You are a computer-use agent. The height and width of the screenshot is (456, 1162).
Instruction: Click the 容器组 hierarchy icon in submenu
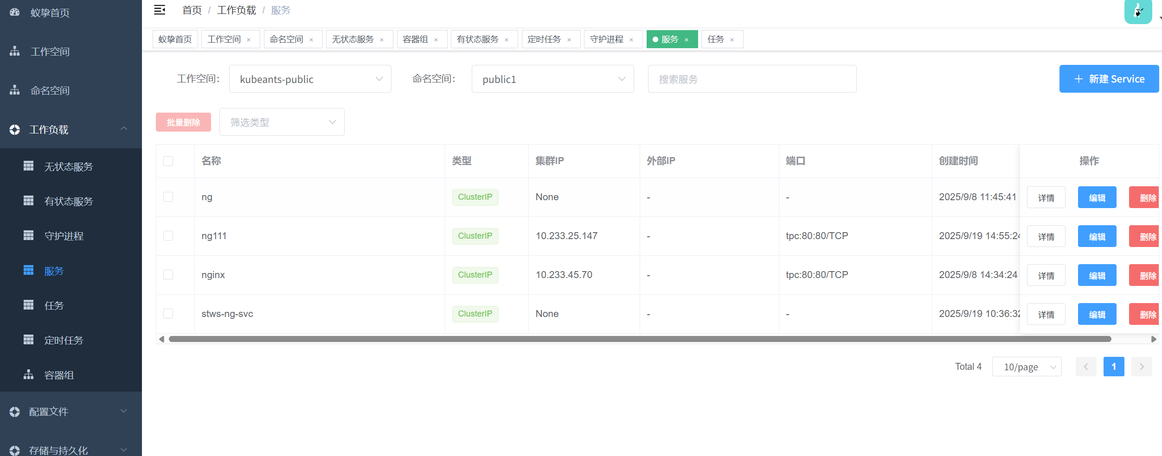(x=29, y=374)
